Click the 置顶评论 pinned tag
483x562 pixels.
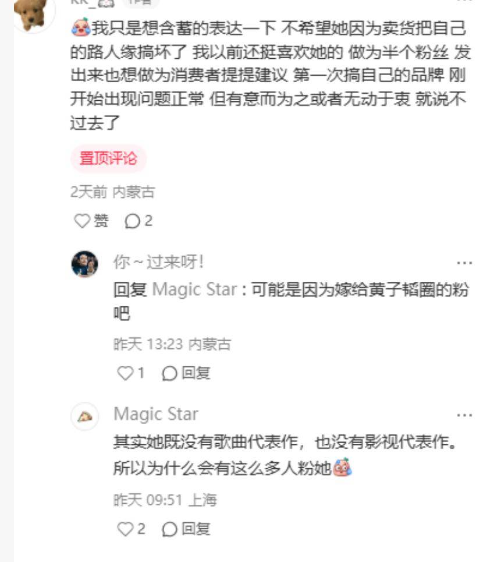coord(108,158)
